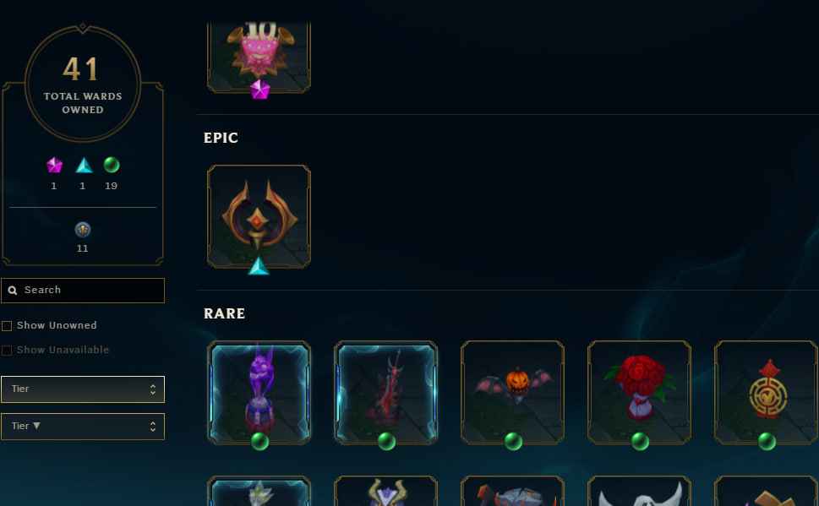
Task: Select the red demon sword ward skin
Action: 386,392
